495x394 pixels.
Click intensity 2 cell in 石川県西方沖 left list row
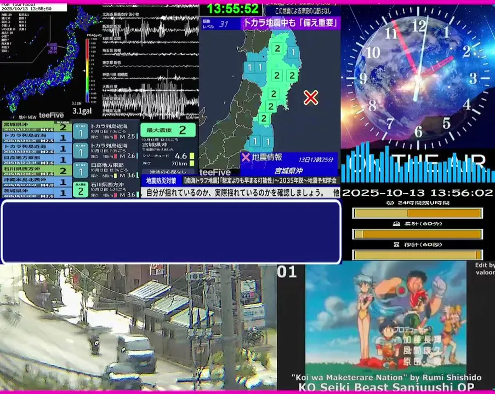(x=63, y=171)
